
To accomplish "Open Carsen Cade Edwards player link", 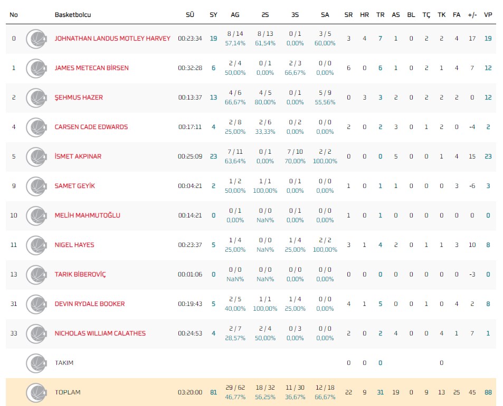I will 91,127.
